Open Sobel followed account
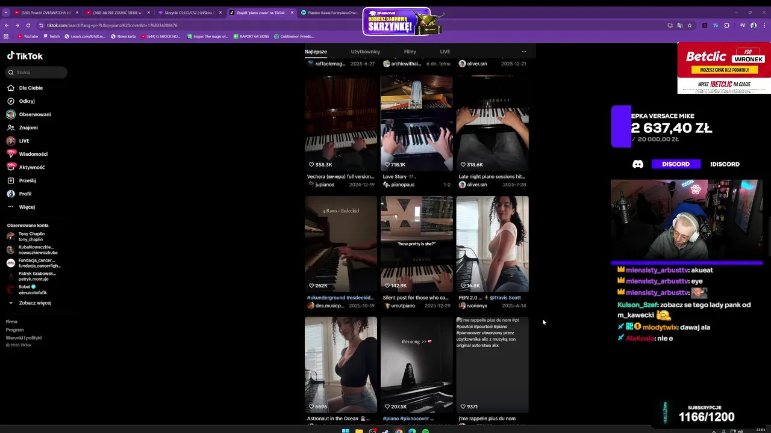 27,289
